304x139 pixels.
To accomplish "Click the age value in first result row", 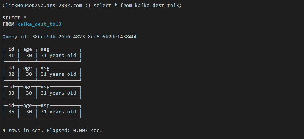I will 29,56.
